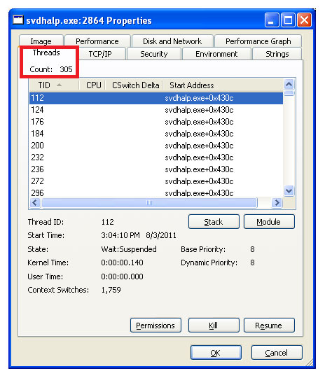Sort by CPU column header
Image resolution: width=325 pixels, height=378 pixels.
(92, 85)
